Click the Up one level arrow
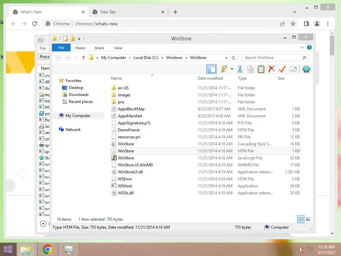This screenshot has height=256, width=341. coord(84,58)
